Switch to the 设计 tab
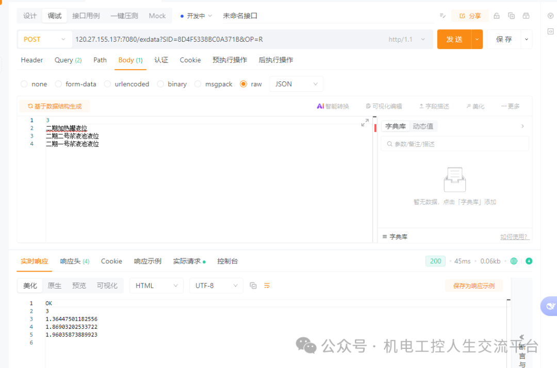 30,16
